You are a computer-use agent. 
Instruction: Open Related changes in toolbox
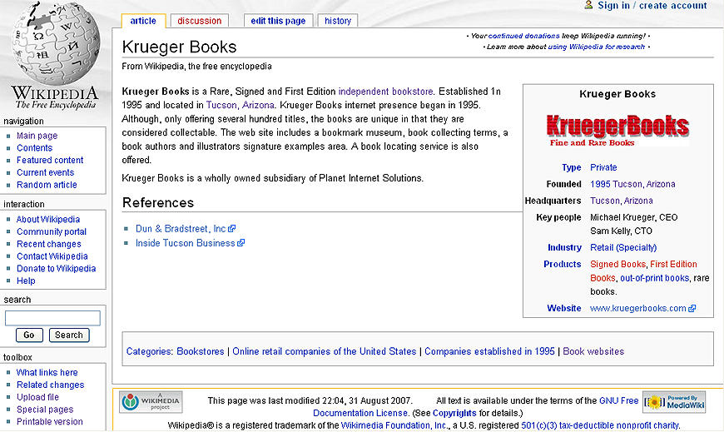[50, 385]
